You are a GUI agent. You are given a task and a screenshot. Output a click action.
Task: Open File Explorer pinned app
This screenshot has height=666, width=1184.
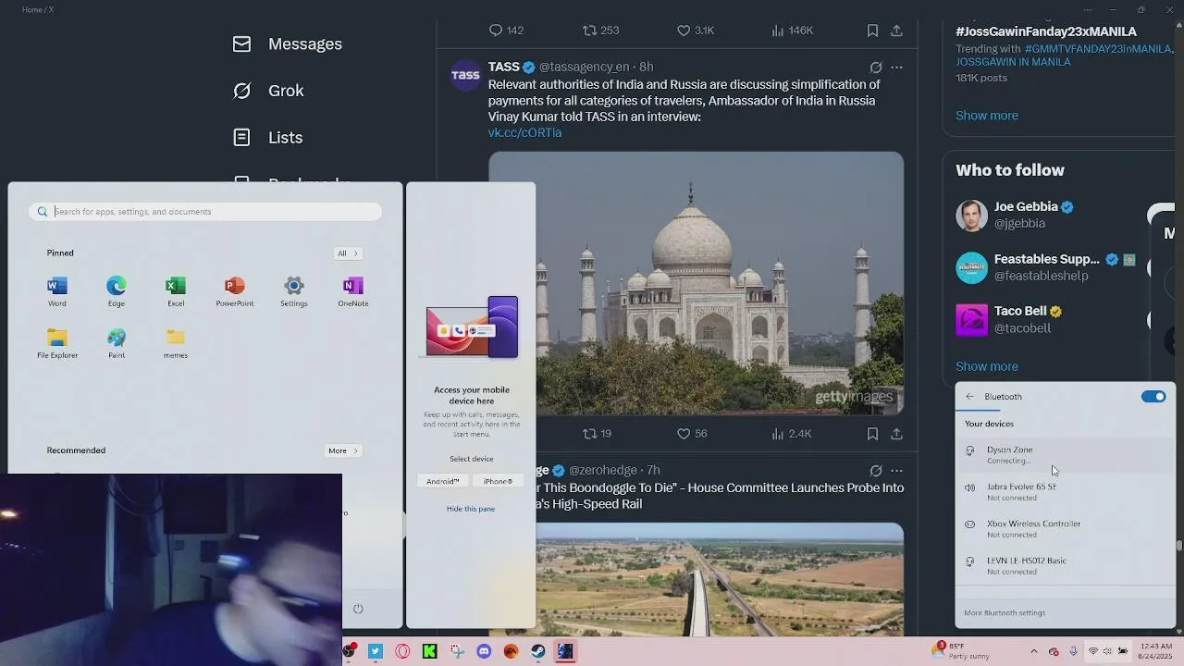[57, 343]
